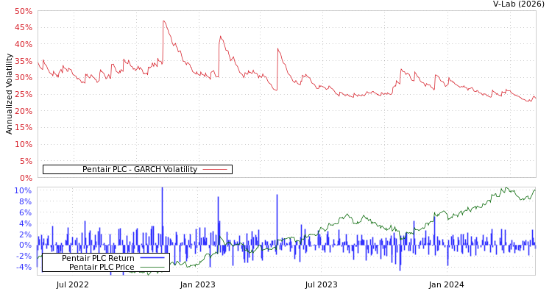Click the 45% tick label on the upper axis
The height and width of the screenshot is (294, 552).
(x=23, y=28)
